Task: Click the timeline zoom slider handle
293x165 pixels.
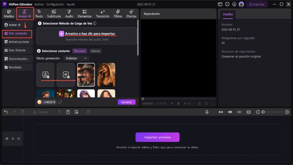Action: coord(263,112)
